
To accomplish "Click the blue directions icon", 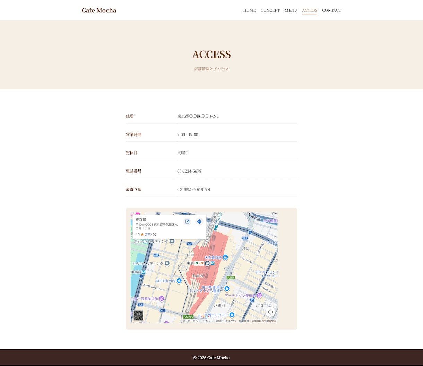I will pos(199,221).
